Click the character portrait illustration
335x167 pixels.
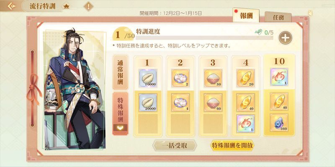coord(74,89)
